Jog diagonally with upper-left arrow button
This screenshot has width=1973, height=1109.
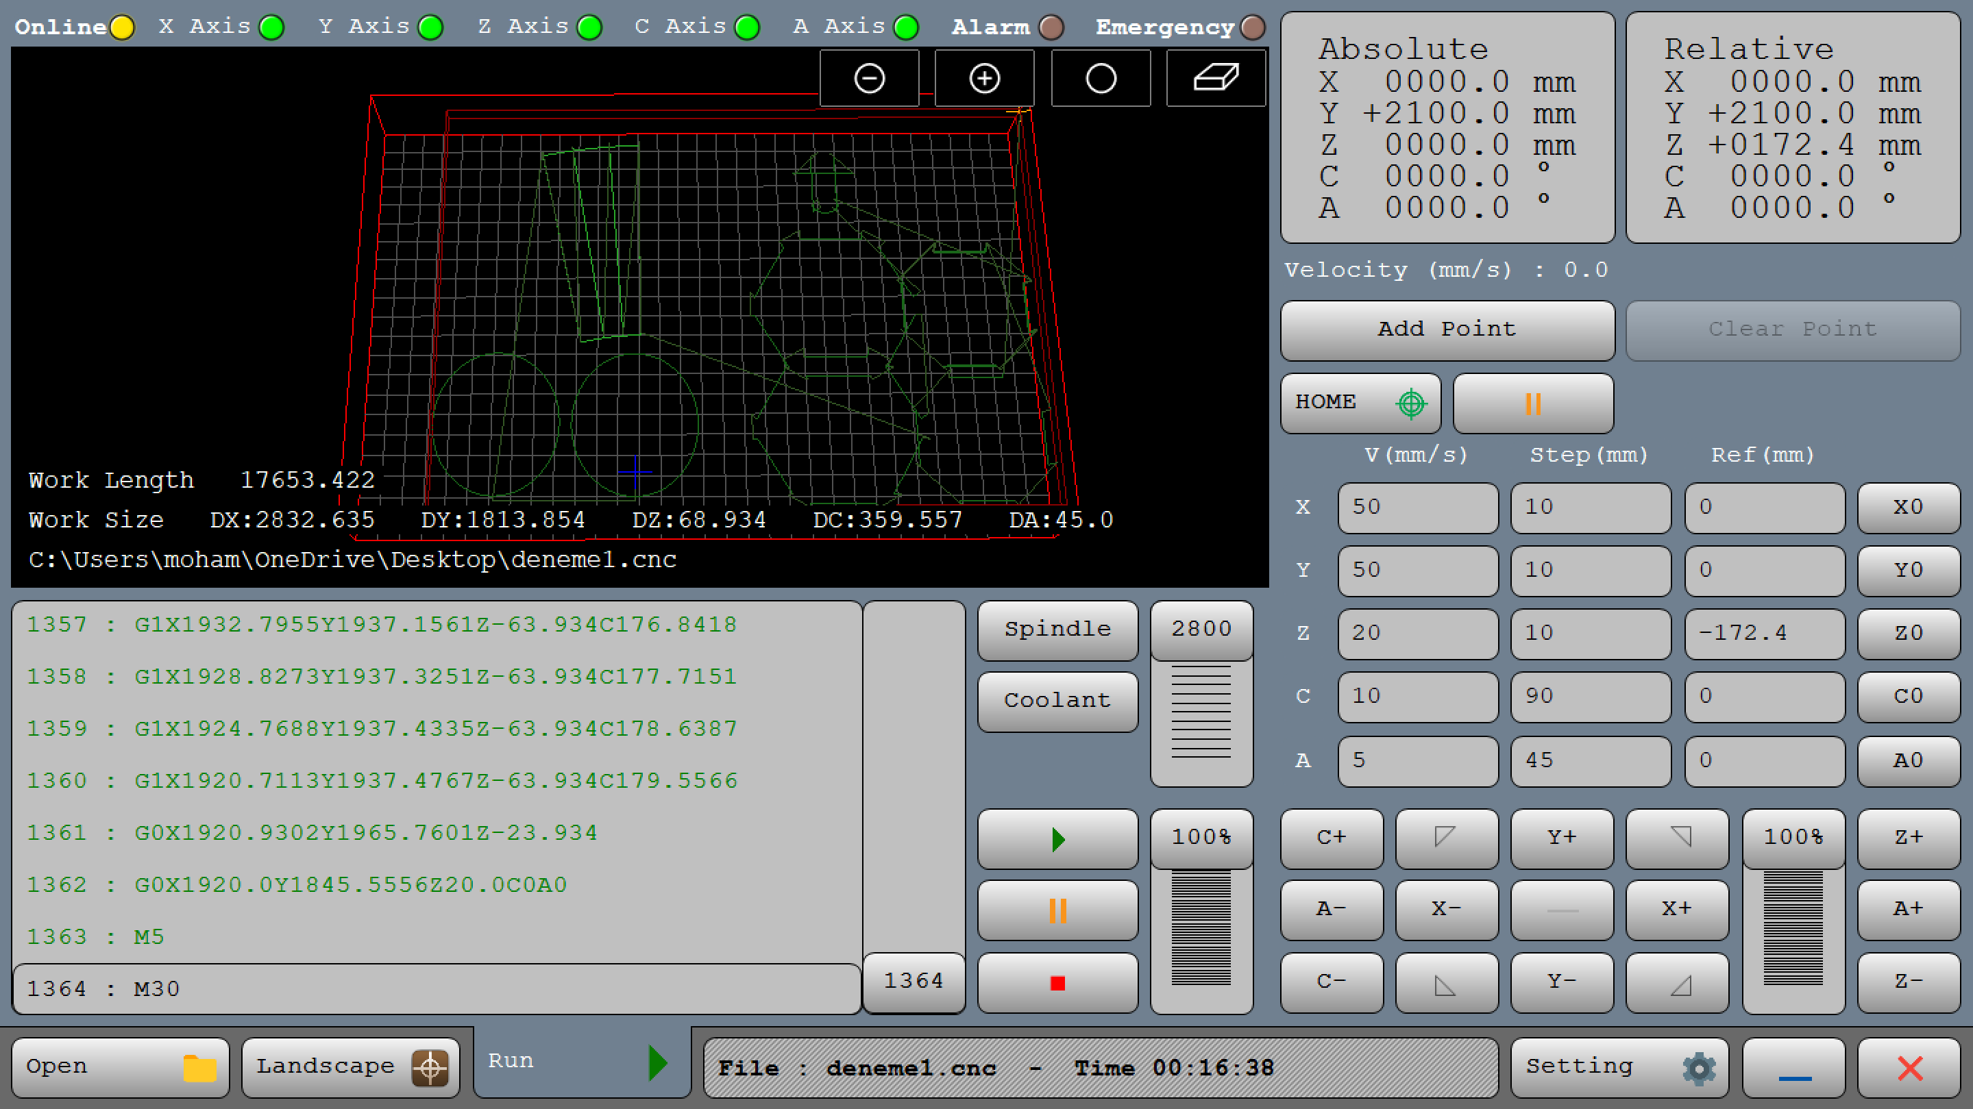[1446, 838]
